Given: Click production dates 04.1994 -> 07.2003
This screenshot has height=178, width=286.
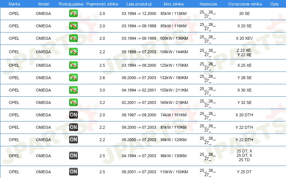Looking at the screenshot, I should pyautogui.click(x=139, y=156).
